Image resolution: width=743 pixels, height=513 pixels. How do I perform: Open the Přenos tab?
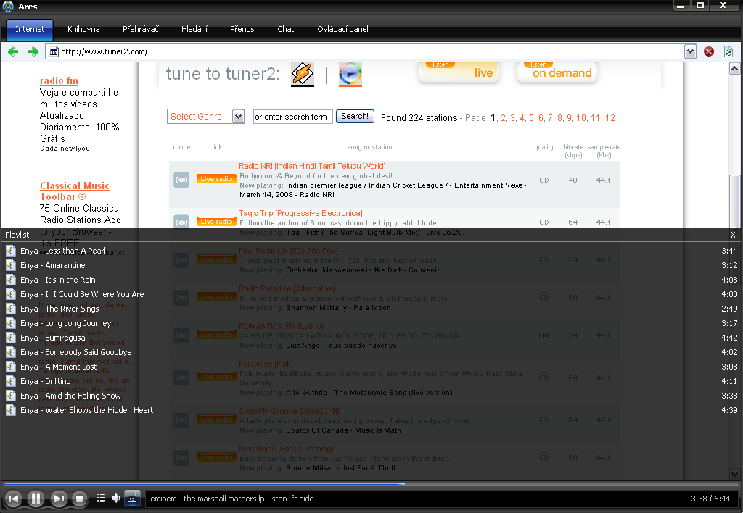[x=242, y=29]
